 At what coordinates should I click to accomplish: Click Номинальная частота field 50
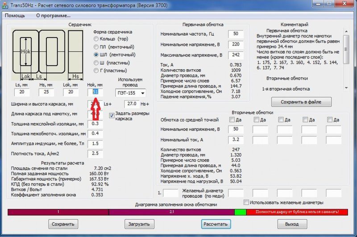click(x=236, y=34)
